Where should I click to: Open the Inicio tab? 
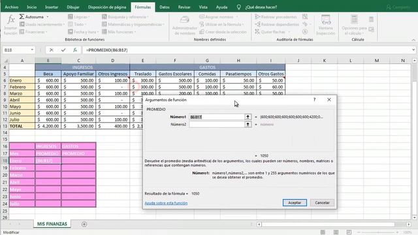[x=32, y=7]
